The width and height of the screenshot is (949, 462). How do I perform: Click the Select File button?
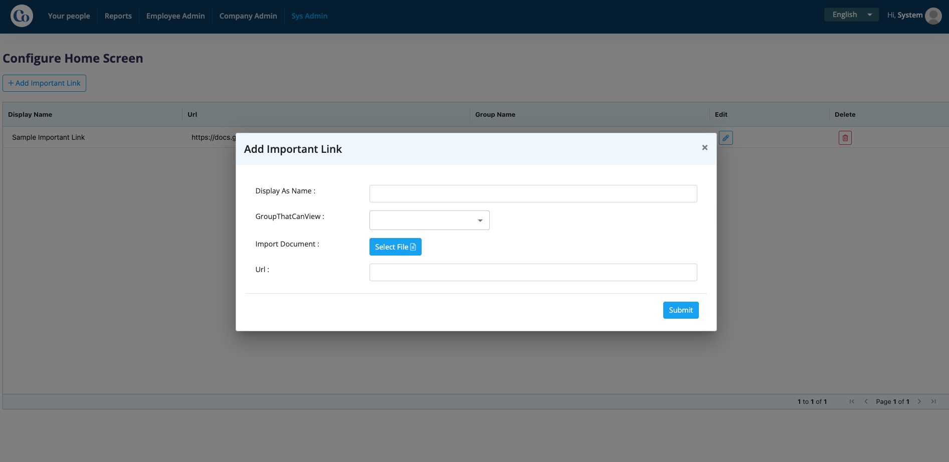395,247
